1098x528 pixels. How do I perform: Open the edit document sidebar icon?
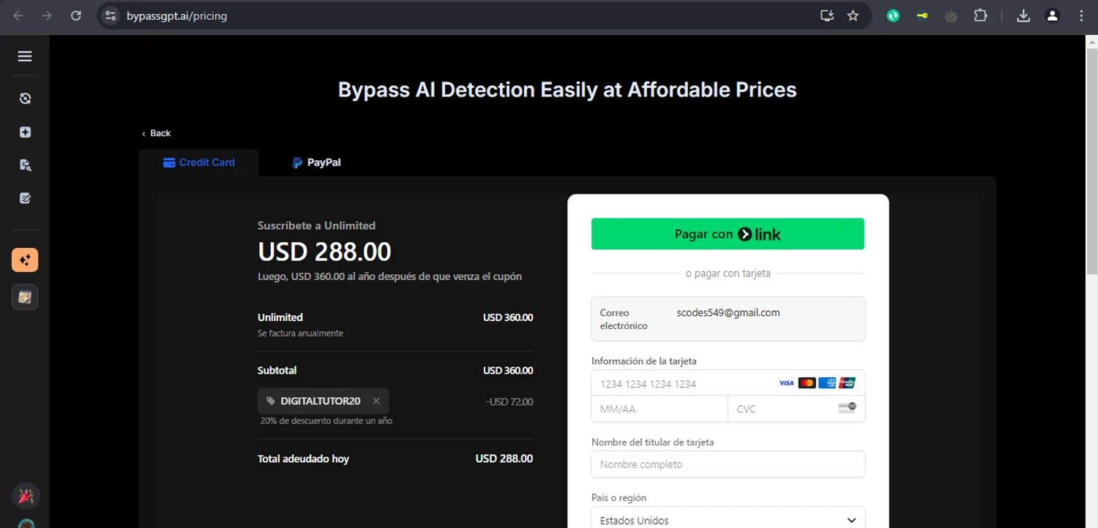click(x=25, y=198)
